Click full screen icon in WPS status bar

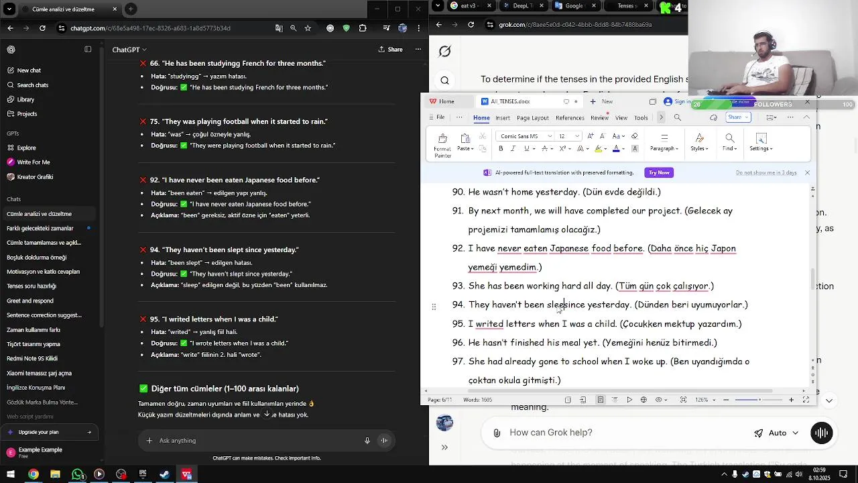coord(806,400)
